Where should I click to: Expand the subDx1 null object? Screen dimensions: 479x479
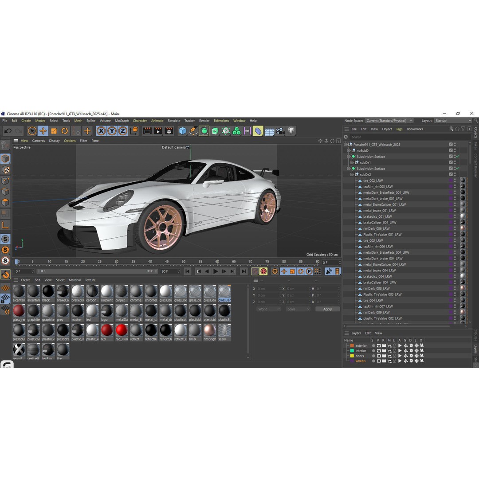pyautogui.click(x=352, y=162)
